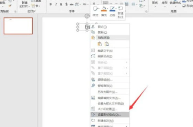This screenshot has width=193, height=127.
Task: Click the 粘贴选项 paste clipboard icon
Action: pyautogui.click(x=93, y=38)
